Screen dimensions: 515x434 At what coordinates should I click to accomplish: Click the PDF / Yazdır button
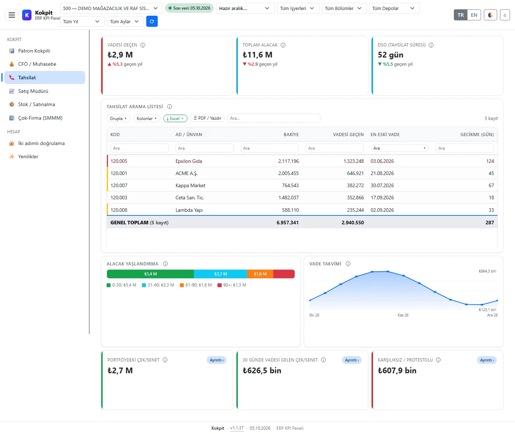(207, 118)
